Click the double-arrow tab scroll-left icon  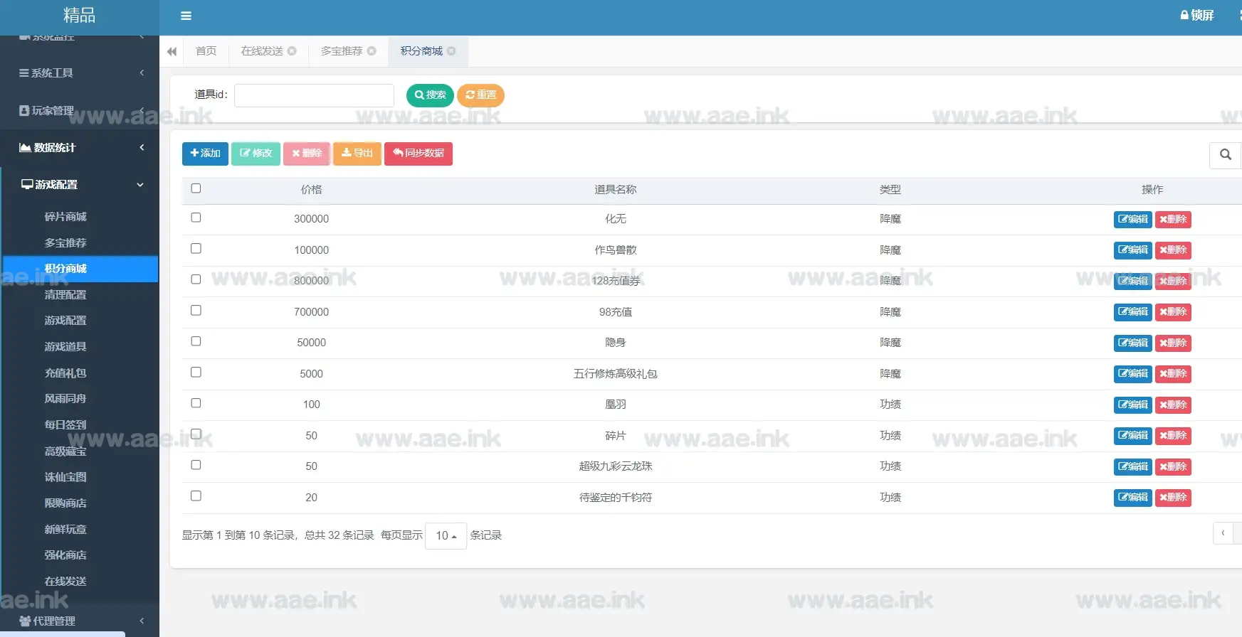point(172,52)
